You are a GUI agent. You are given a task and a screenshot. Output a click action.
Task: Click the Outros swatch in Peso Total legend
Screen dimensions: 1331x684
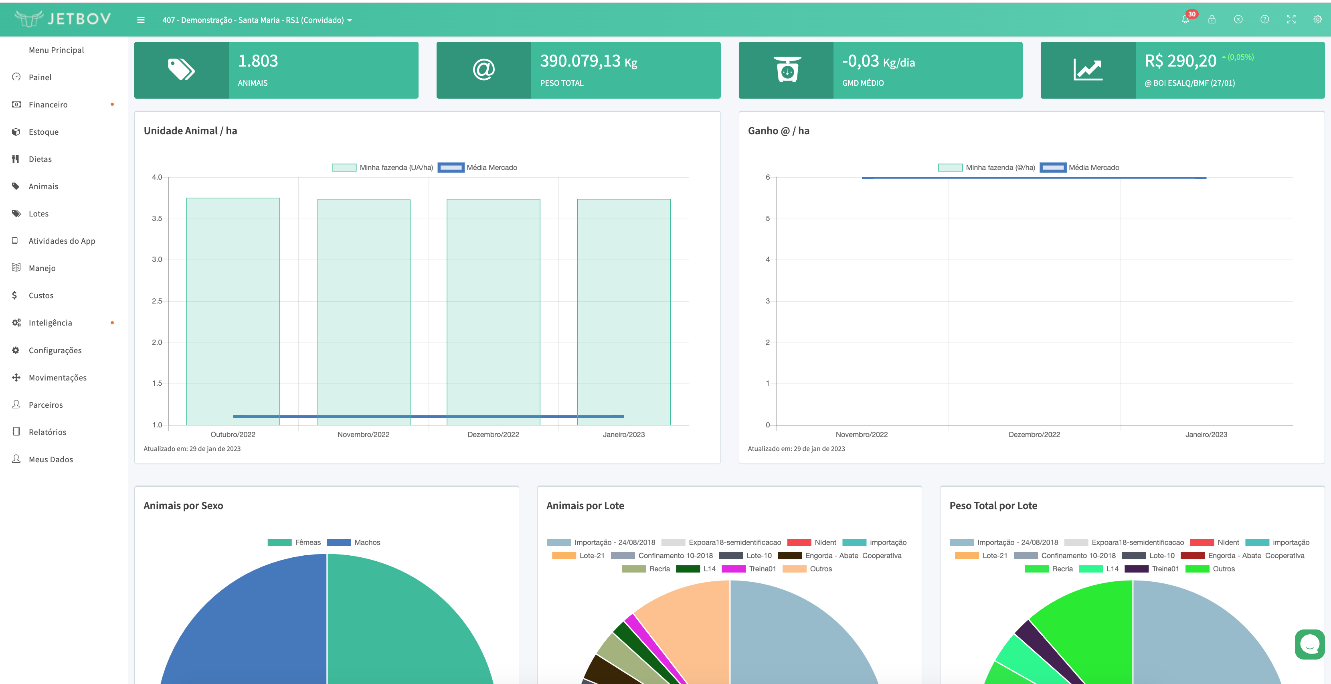1197,569
